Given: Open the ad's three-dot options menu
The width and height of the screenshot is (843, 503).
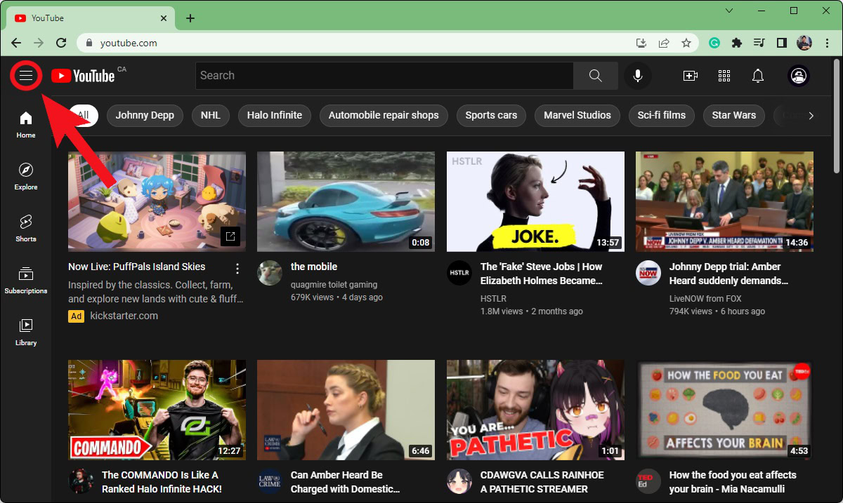Looking at the screenshot, I should tap(237, 269).
